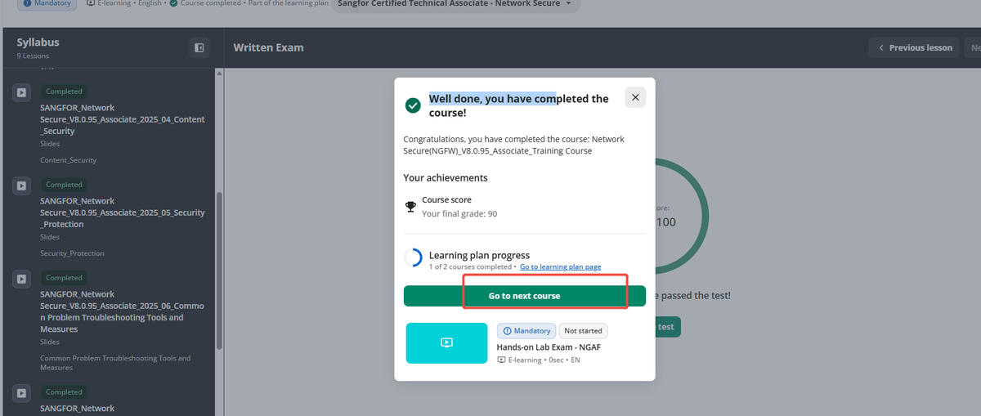Click the info icon in the Mandatory tag
Image resolution: width=981 pixels, height=416 pixels.
click(x=508, y=331)
